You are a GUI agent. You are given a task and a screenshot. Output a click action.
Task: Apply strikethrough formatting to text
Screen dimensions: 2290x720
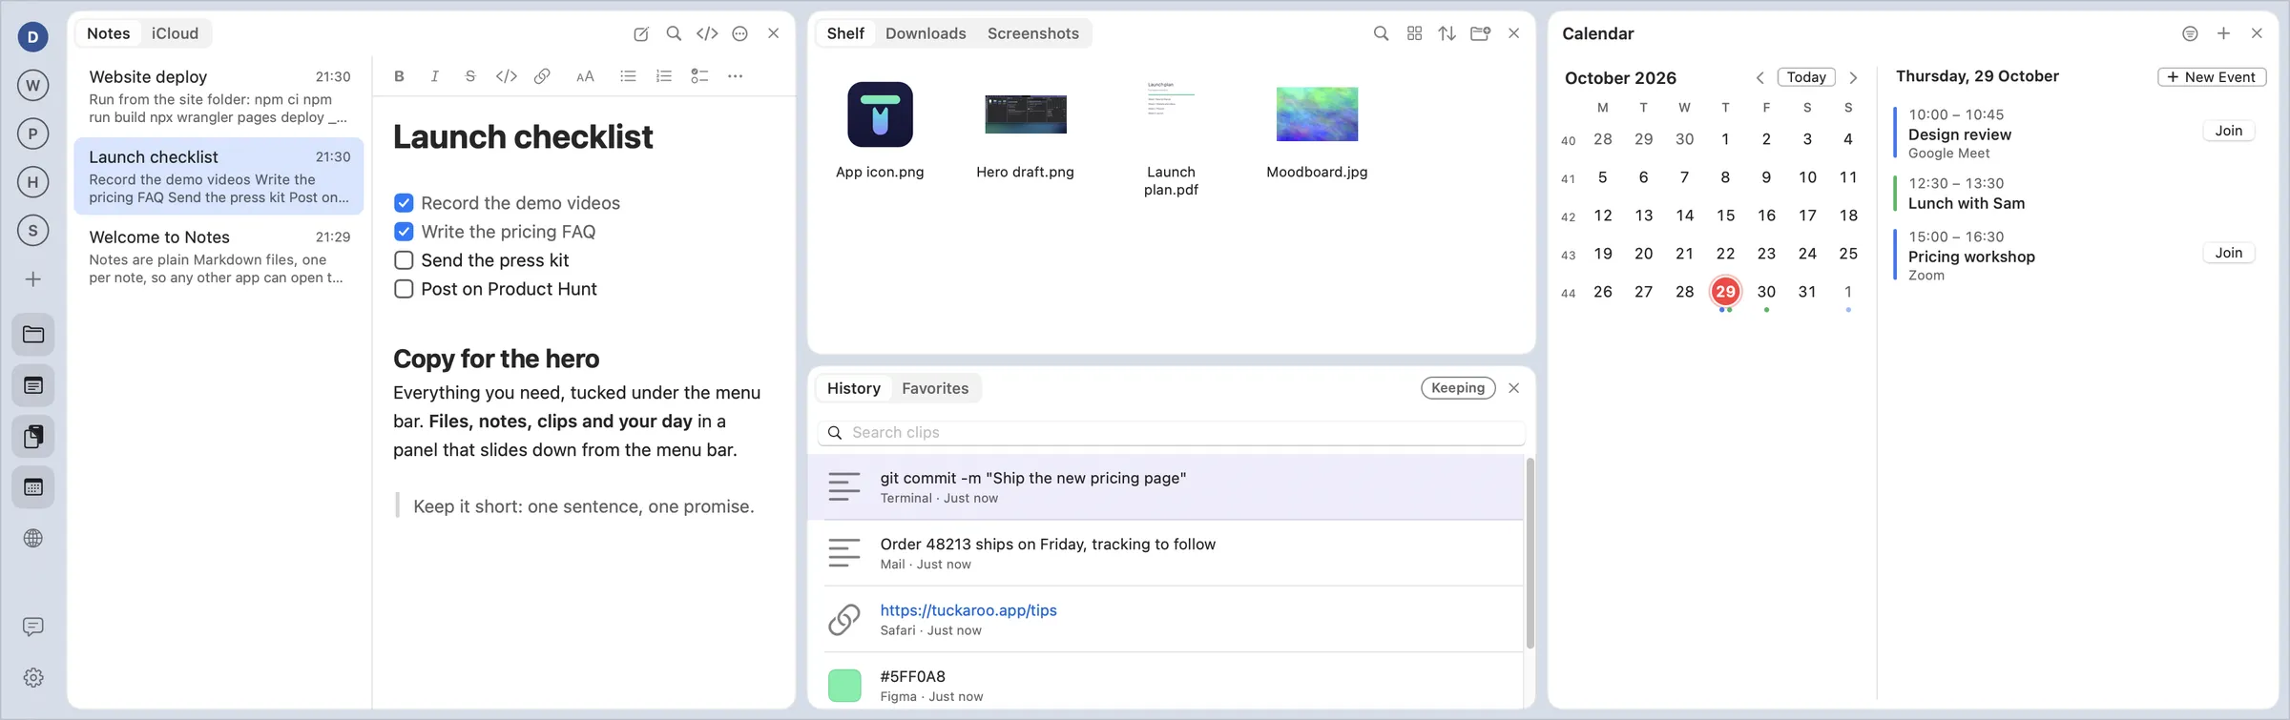point(470,76)
